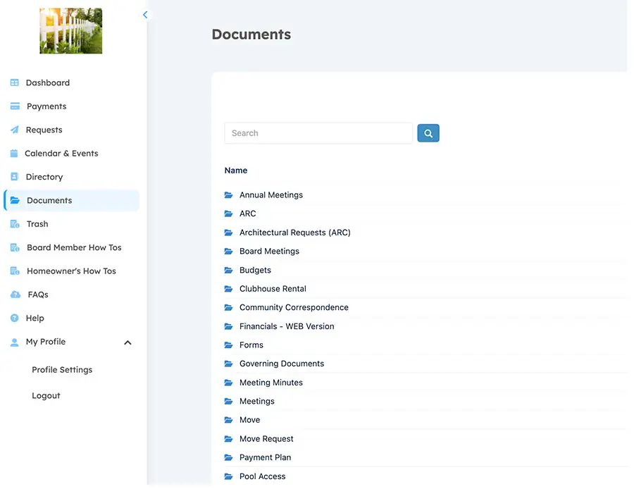Click the Dashboard grid icon
The height and width of the screenshot is (489, 634).
(x=15, y=82)
